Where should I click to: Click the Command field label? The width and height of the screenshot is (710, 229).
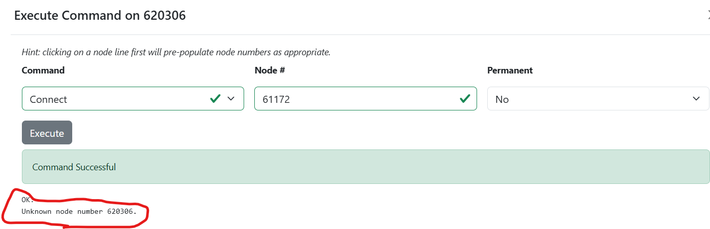pos(43,70)
